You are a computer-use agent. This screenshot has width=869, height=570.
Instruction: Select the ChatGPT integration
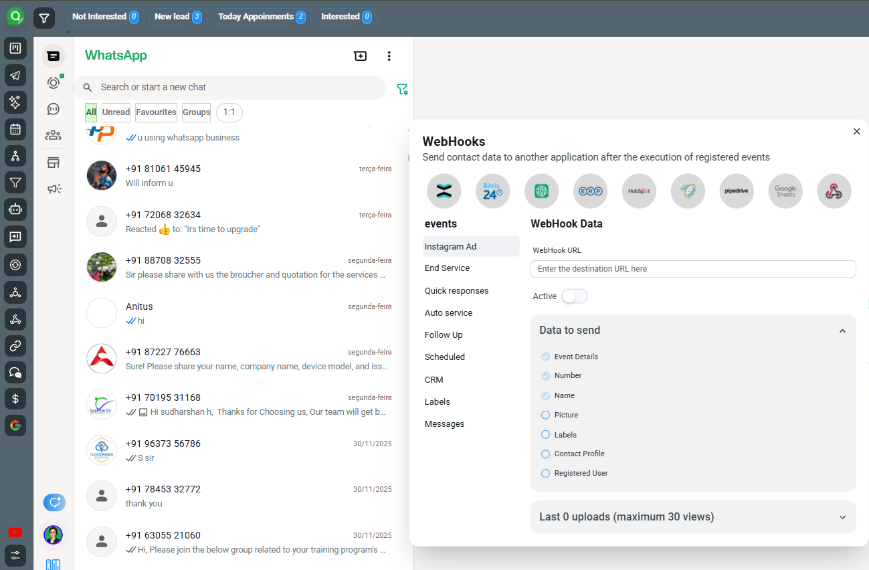point(541,191)
